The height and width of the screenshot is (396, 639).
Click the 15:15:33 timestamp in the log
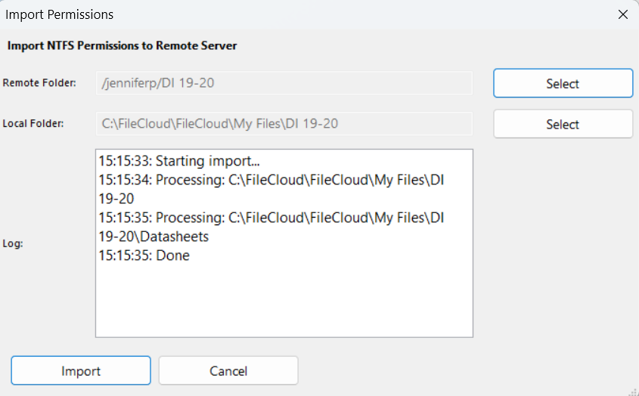124,161
